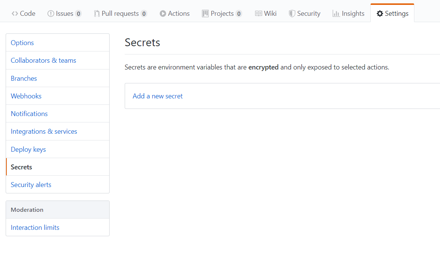This screenshot has width=440, height=258.
Task: Open the Webhooks settings page
Action: coord(26,96)
